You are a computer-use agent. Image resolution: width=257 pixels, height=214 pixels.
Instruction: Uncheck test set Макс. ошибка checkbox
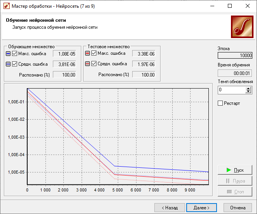pos(94,53)
